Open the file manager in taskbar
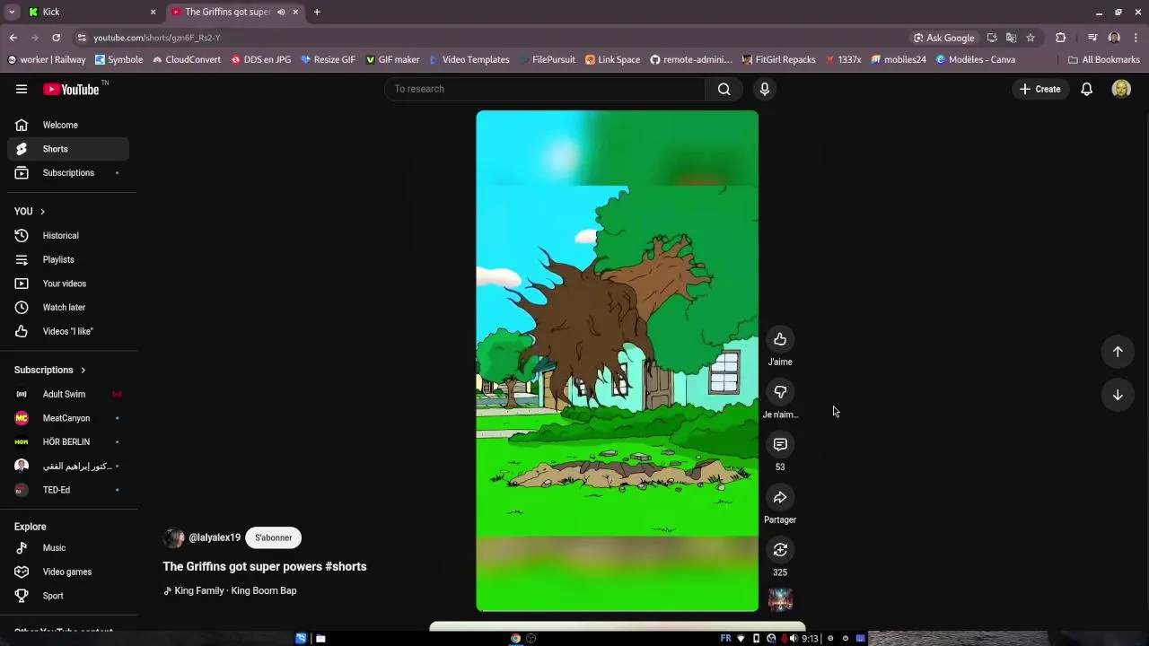Screen dimensions: 1149x646 tap(320, 638)
